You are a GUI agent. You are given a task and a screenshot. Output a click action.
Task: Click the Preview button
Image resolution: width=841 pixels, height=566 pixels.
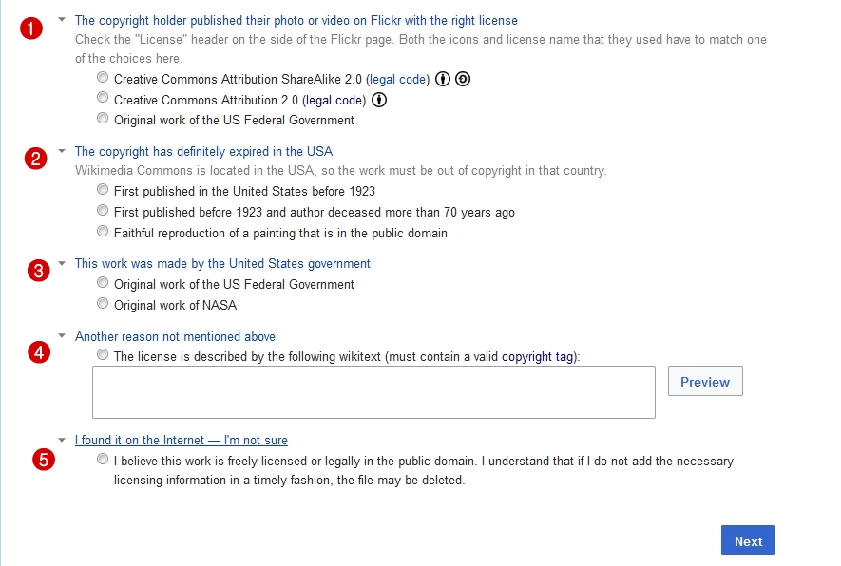click(705, 382)
